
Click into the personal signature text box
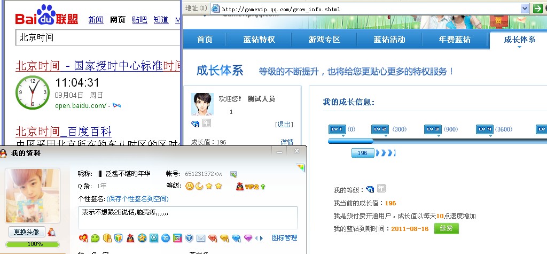click(187, 218)
